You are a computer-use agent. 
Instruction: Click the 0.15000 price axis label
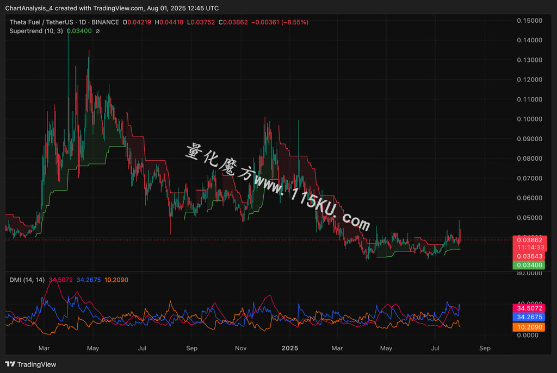[x=529, y=21]
